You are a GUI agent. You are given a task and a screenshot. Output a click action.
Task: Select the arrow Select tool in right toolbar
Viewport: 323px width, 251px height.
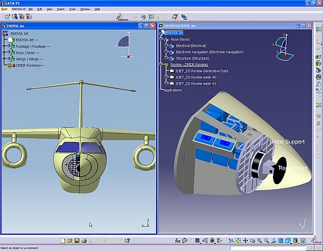(319, 42)
